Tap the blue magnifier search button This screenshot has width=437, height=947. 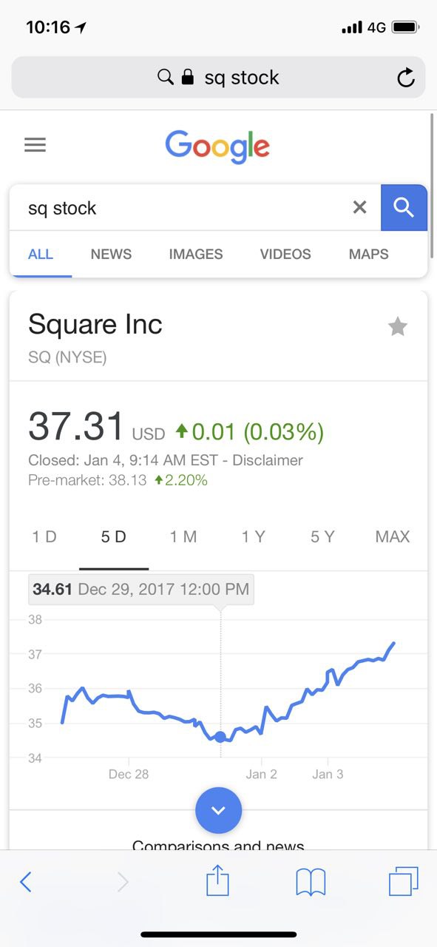(404, 208)
